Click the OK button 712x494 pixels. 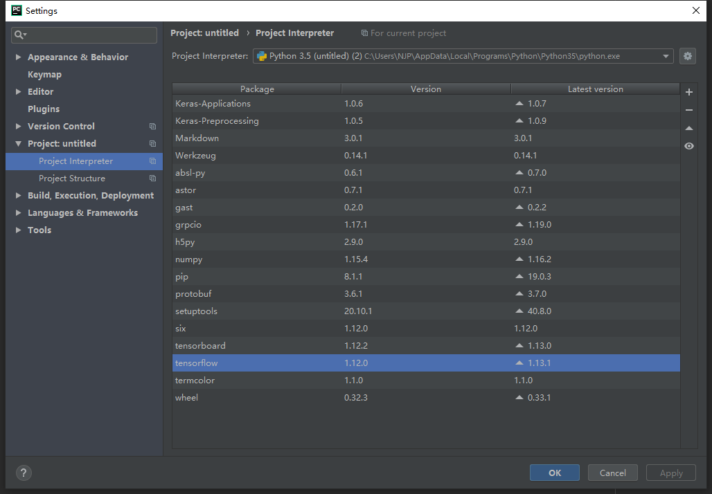pyautogui.click(x=555, y=473)
